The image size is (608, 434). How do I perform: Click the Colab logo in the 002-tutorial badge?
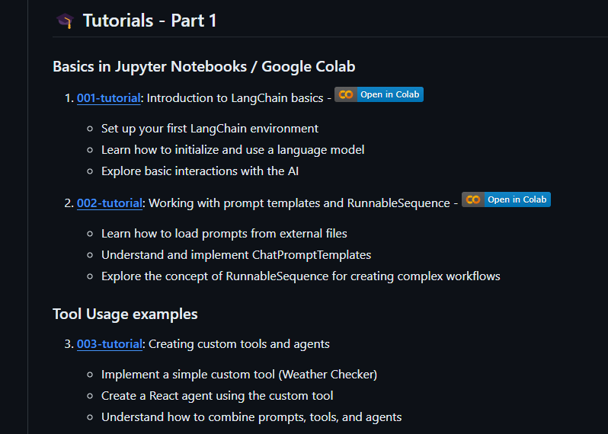[x=473, y=199]
